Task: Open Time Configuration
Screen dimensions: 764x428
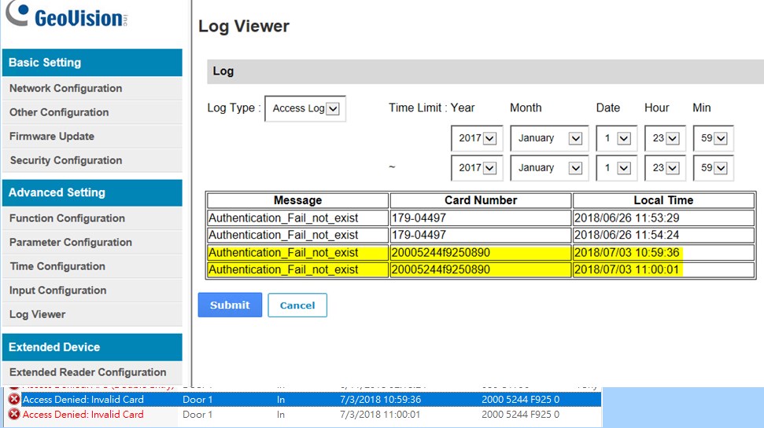Action: (x=92, y=266)
